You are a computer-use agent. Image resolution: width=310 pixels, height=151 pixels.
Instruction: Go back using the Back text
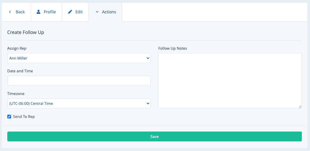(x=20, y=12)
